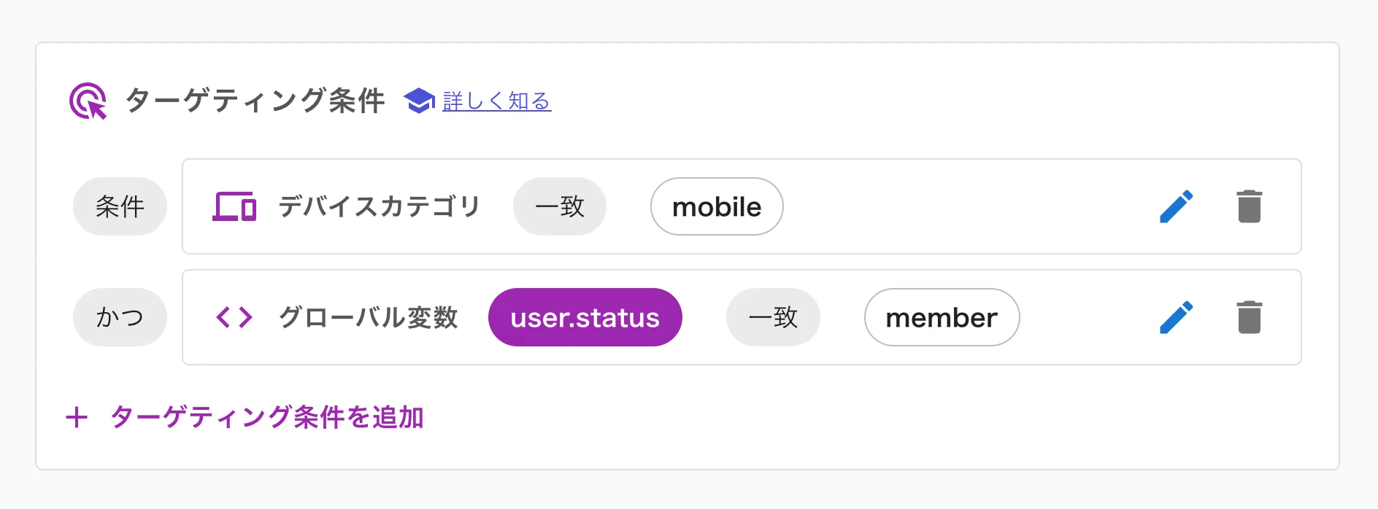Click the device category devices icon
Image resolution: width=1378 pixels, height=509 pixels.
(x=234, y=206)
